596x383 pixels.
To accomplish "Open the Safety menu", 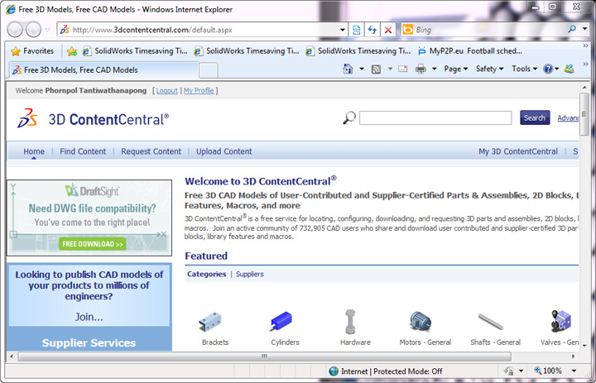I will [489, 69].
